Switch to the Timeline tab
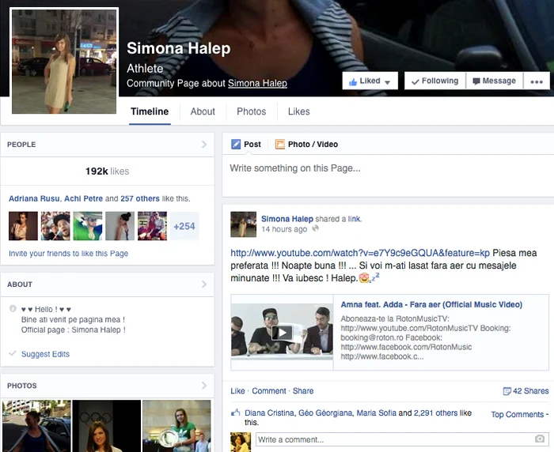The width and height of the screenshot is (554, 452). click(x=150, y=111)
